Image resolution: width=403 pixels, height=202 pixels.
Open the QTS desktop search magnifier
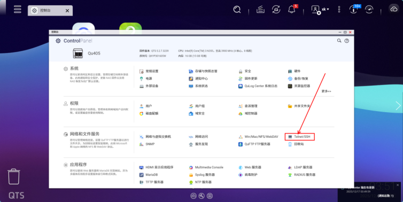tap(237, 10)
